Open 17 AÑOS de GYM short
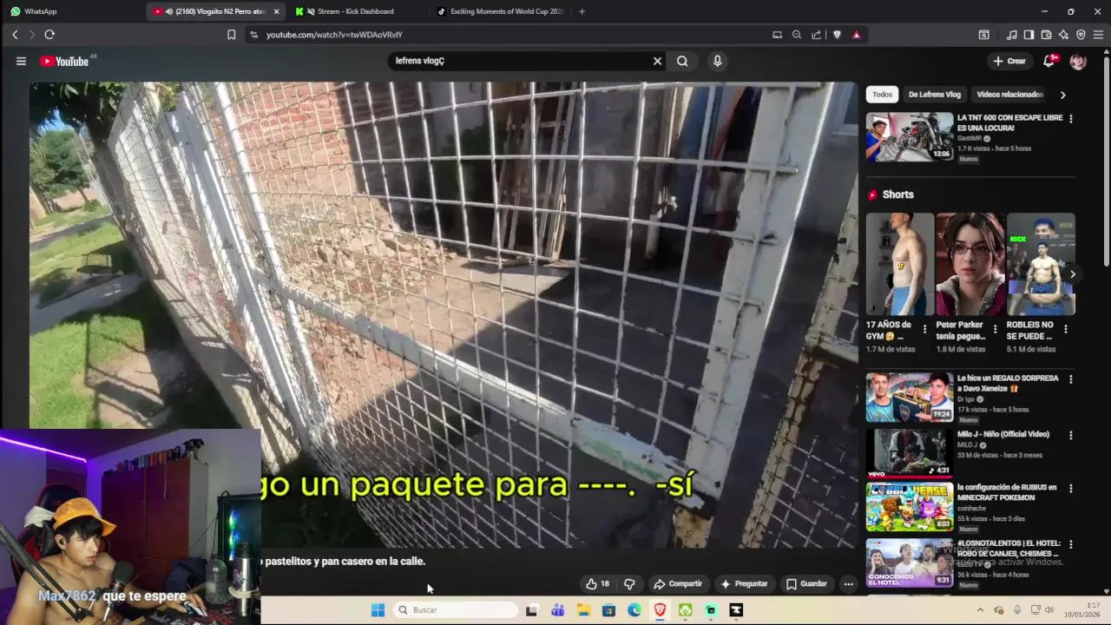The height and width of the screenshot is (625, 1111). [900, 264]
